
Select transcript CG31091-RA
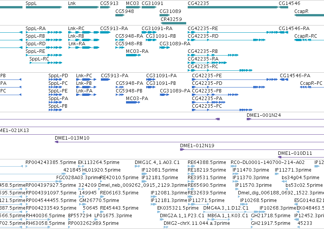149,32
